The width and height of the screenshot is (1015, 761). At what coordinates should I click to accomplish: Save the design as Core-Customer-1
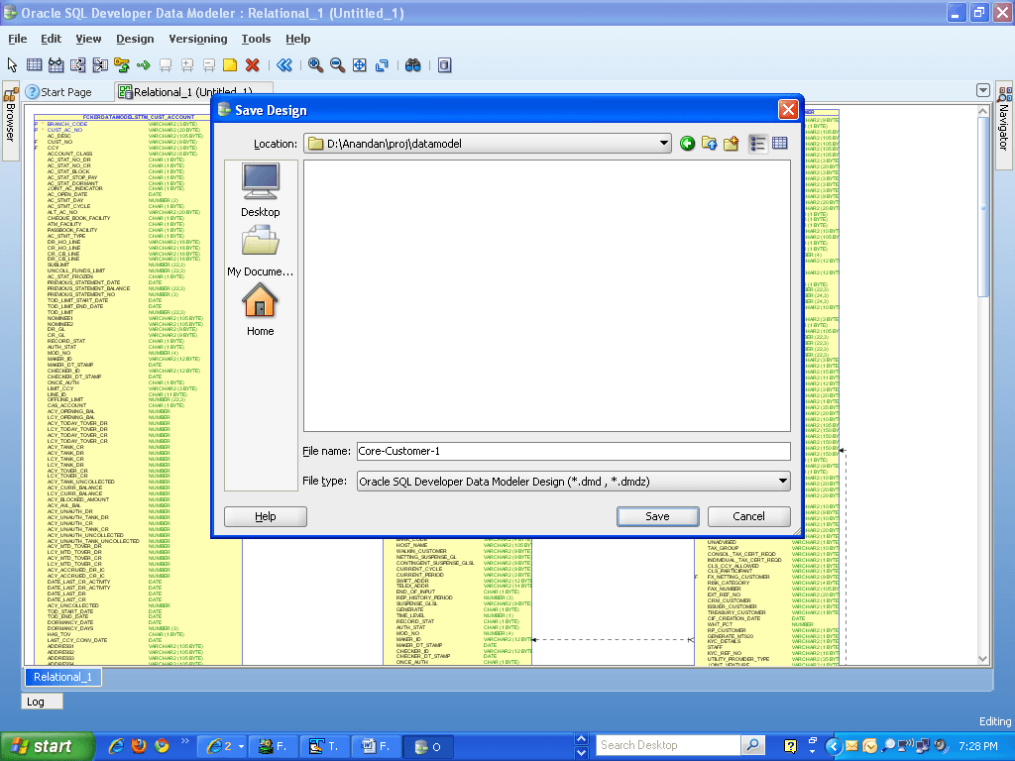657,516
